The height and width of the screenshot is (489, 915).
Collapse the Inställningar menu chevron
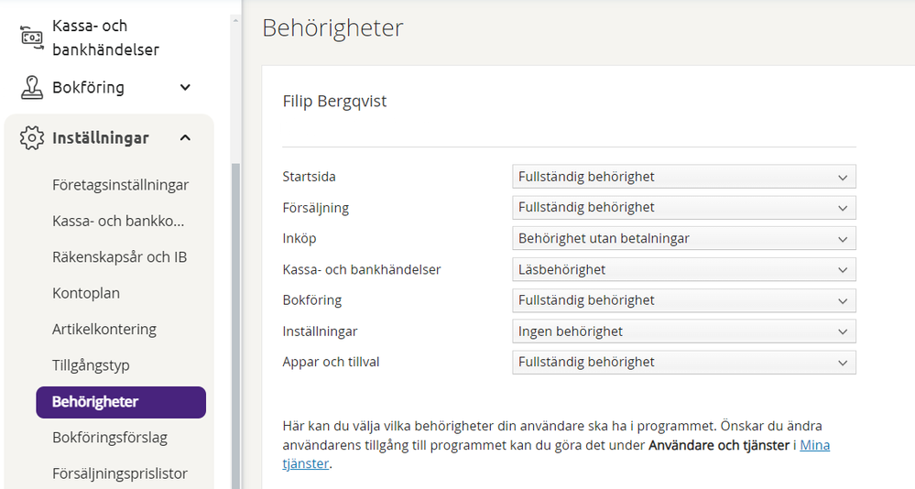[x=185, y=137]
